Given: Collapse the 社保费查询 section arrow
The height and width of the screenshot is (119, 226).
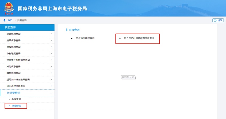Looking at the screenshot, I should pos(51,93).
